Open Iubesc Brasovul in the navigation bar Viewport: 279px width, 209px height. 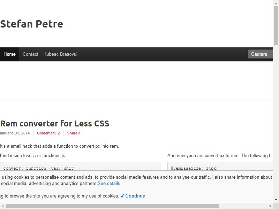[x=61, y=54]
